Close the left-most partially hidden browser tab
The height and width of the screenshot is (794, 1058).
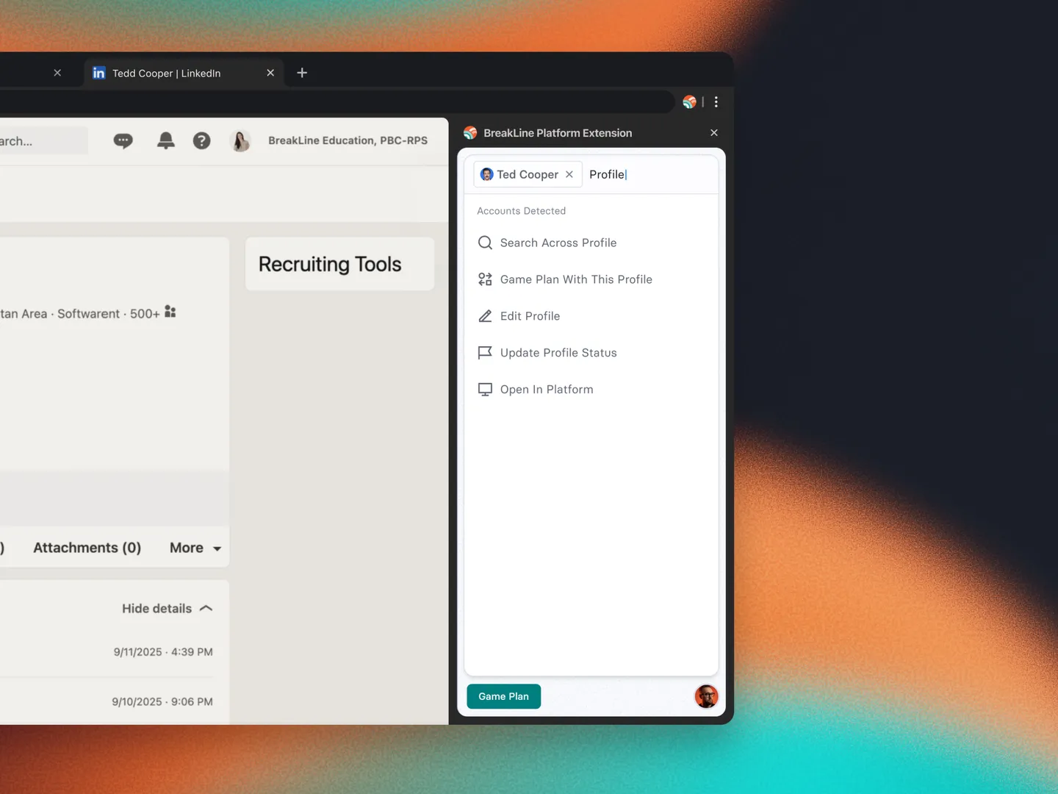coord(57,73)
